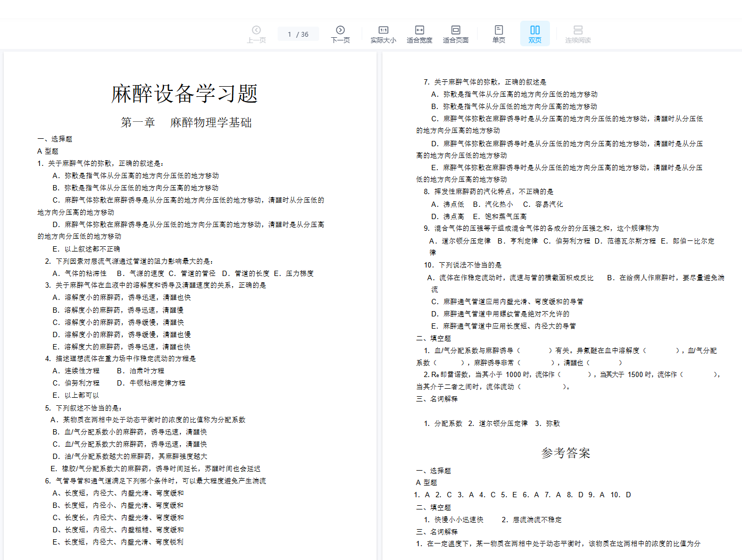Click question 10 下列说法不恰当的是

[x=463, y=265]
